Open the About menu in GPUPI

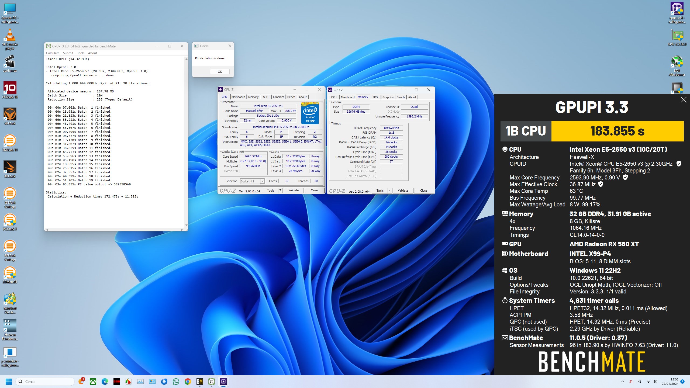pos(92,53)
